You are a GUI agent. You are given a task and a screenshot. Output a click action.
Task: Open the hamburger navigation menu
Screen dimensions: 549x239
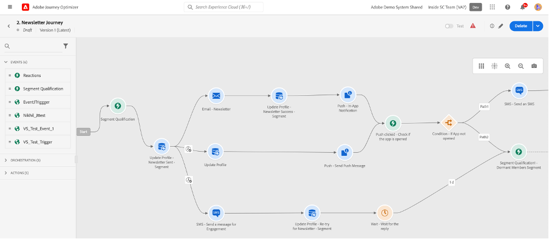pos(10,7)
